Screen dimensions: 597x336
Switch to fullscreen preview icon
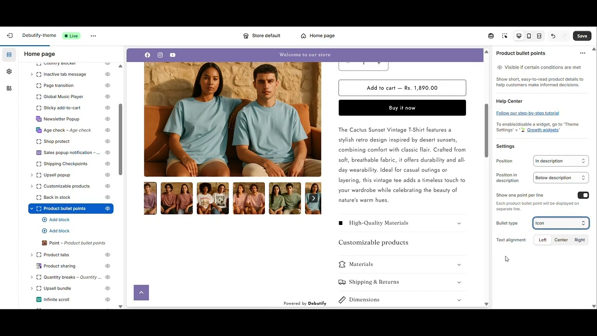tap(539, 36)
